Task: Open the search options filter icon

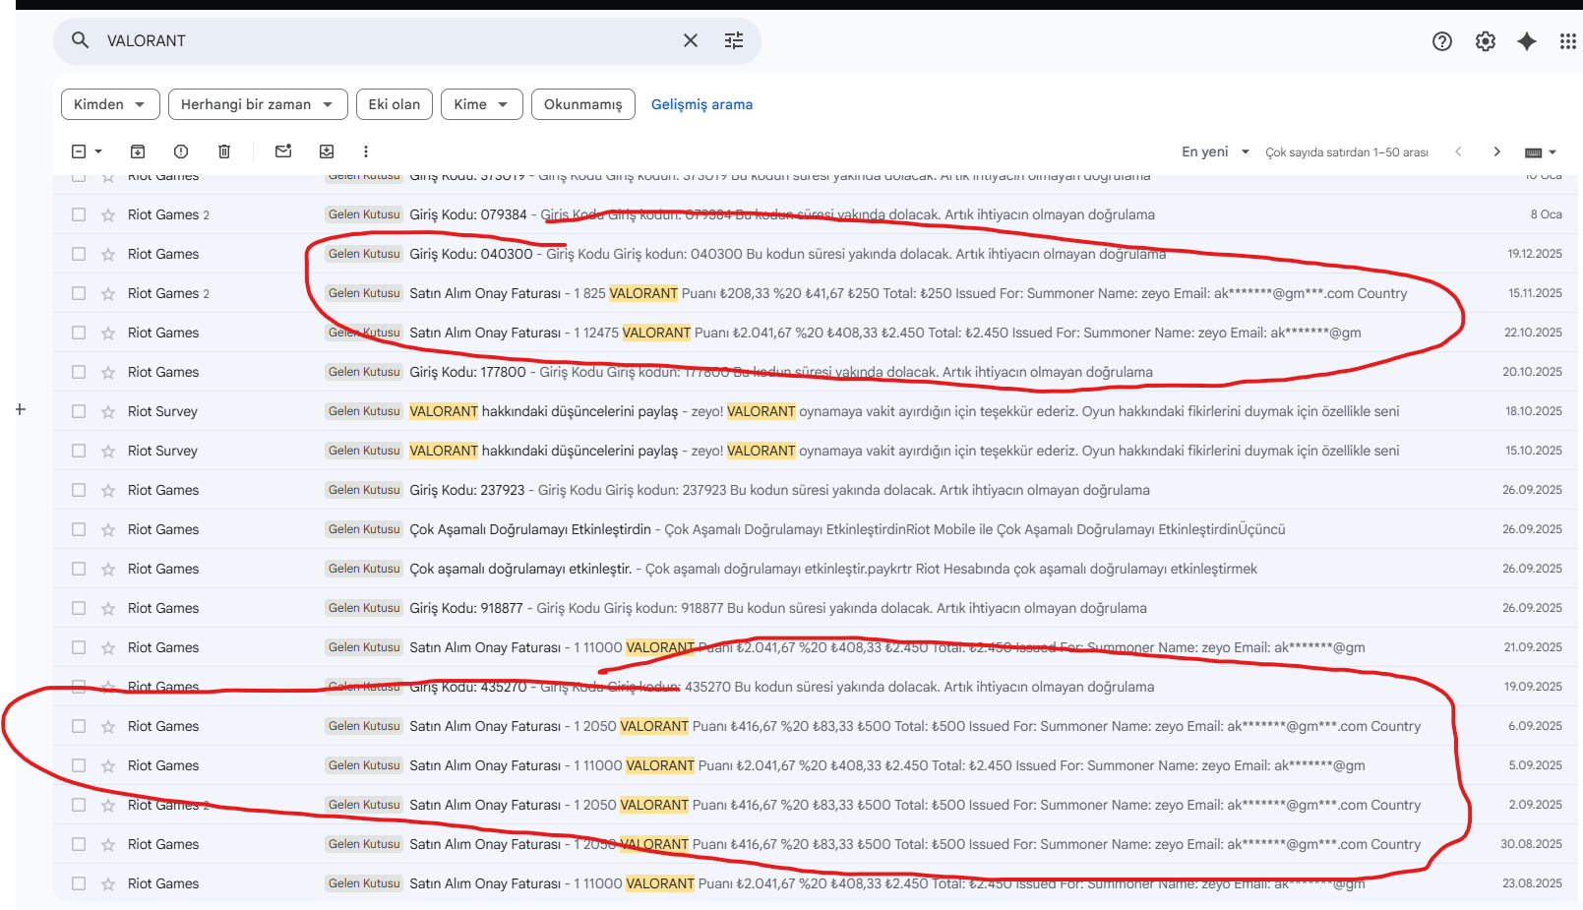Action: [734, 40]
